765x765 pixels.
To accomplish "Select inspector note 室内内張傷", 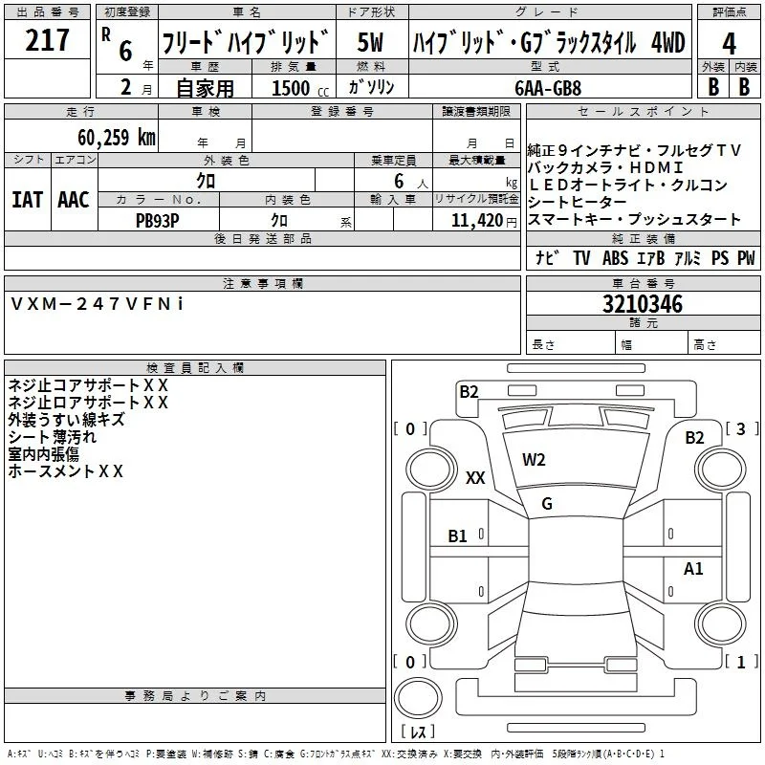I will pos(43,454).
